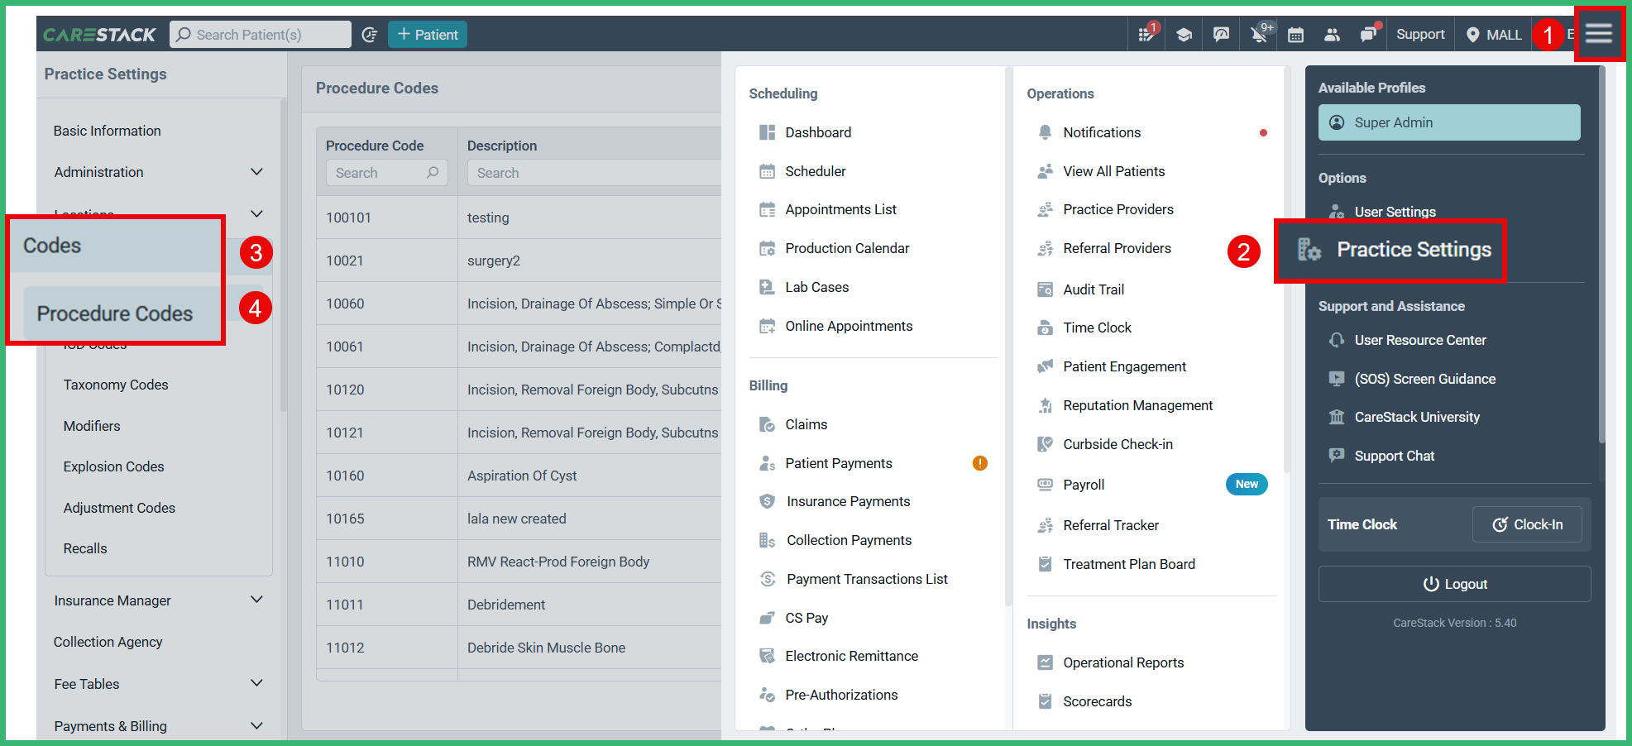Viewport: 1632px width, 746px height.
Task: Click the warning badge beside Patient Payments
Action: click(x=979, y=463)
